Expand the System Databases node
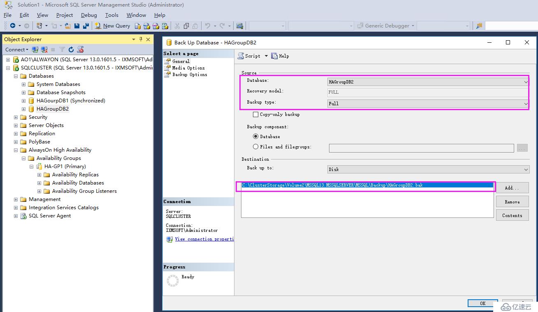This screenshot has width=538, height=312. (x=23, y=84)
